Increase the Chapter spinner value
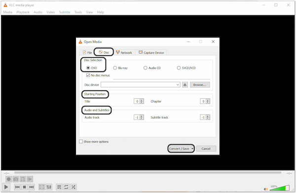Viewport: 296px width, 193px height. pyautogui.click(x=208, y=100)
